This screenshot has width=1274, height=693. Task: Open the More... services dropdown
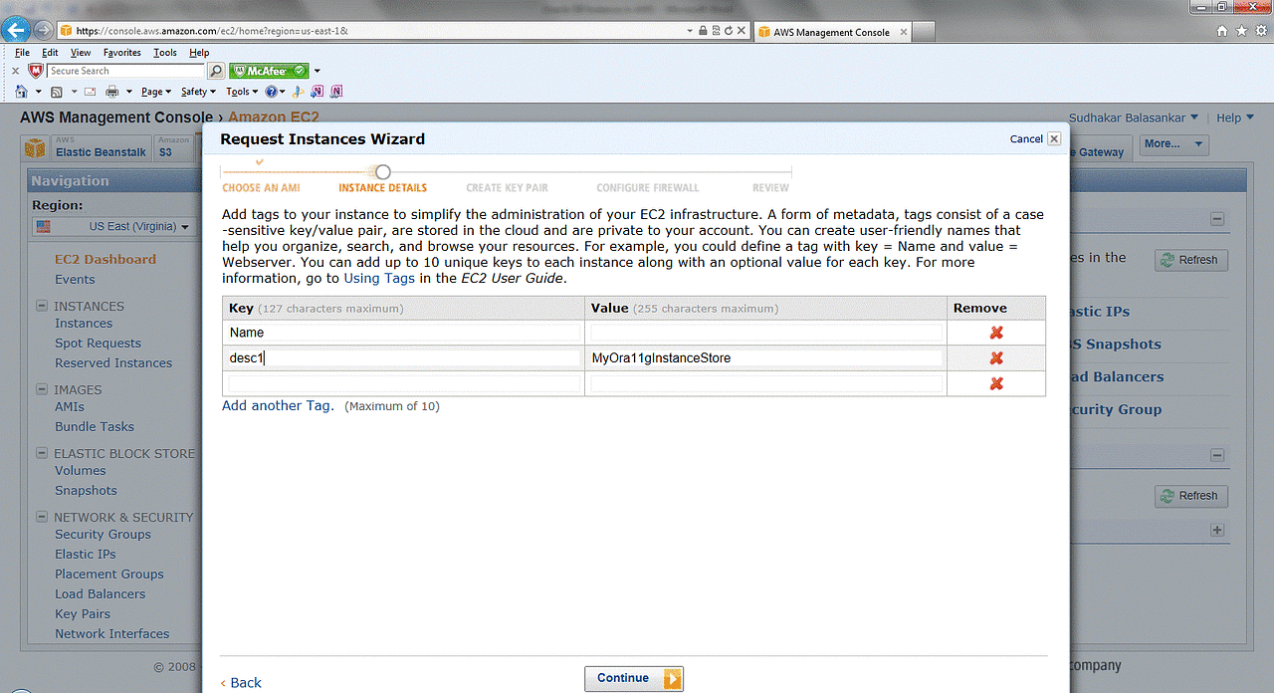coord(1173,144)
